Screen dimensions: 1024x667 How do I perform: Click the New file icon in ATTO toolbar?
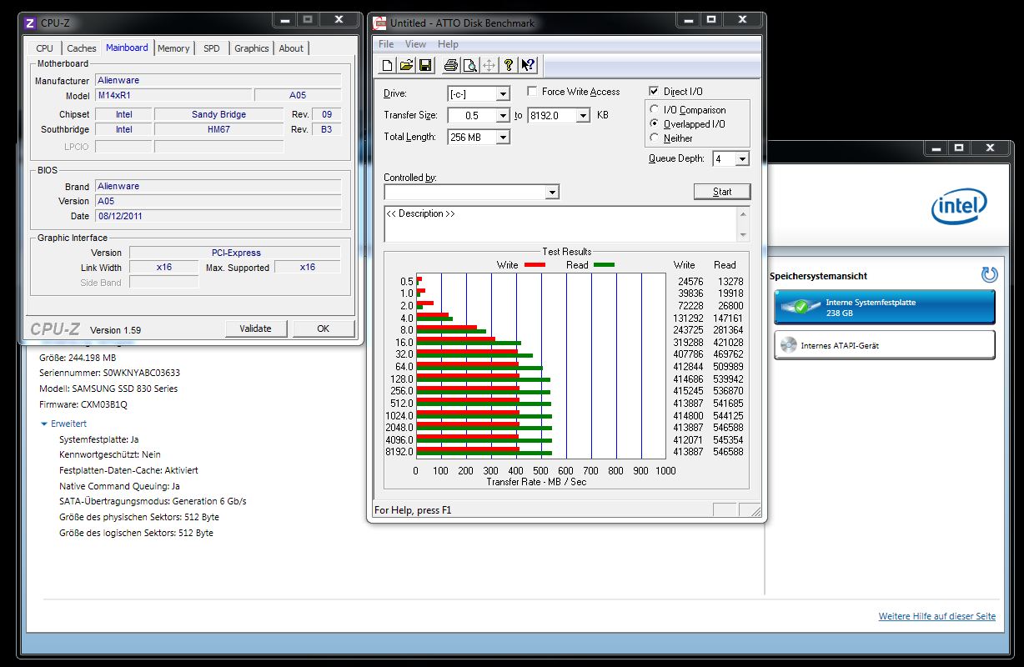(x=387, y=65)
